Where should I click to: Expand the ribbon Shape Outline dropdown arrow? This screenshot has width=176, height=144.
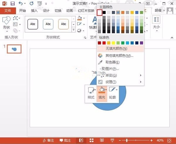point(84,24)
